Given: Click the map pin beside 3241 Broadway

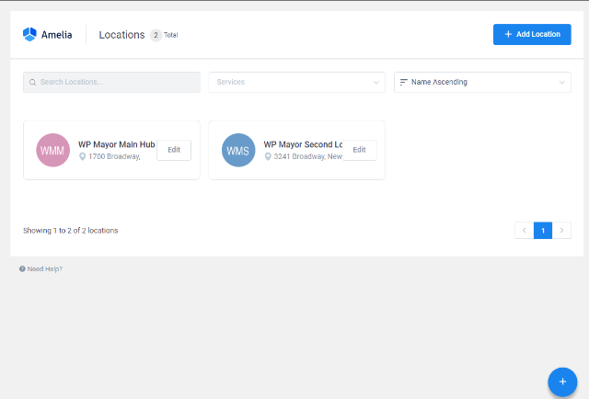Looking at the screenshot, I should 268,156.
